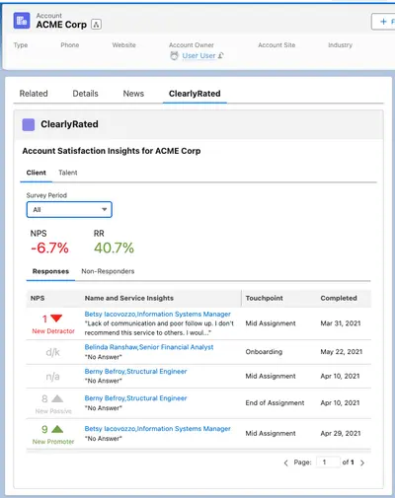Image resolution: width=395 pixels, height=498 pixels.
Task: Go to next page with right chevron
Action: point(362,462)
